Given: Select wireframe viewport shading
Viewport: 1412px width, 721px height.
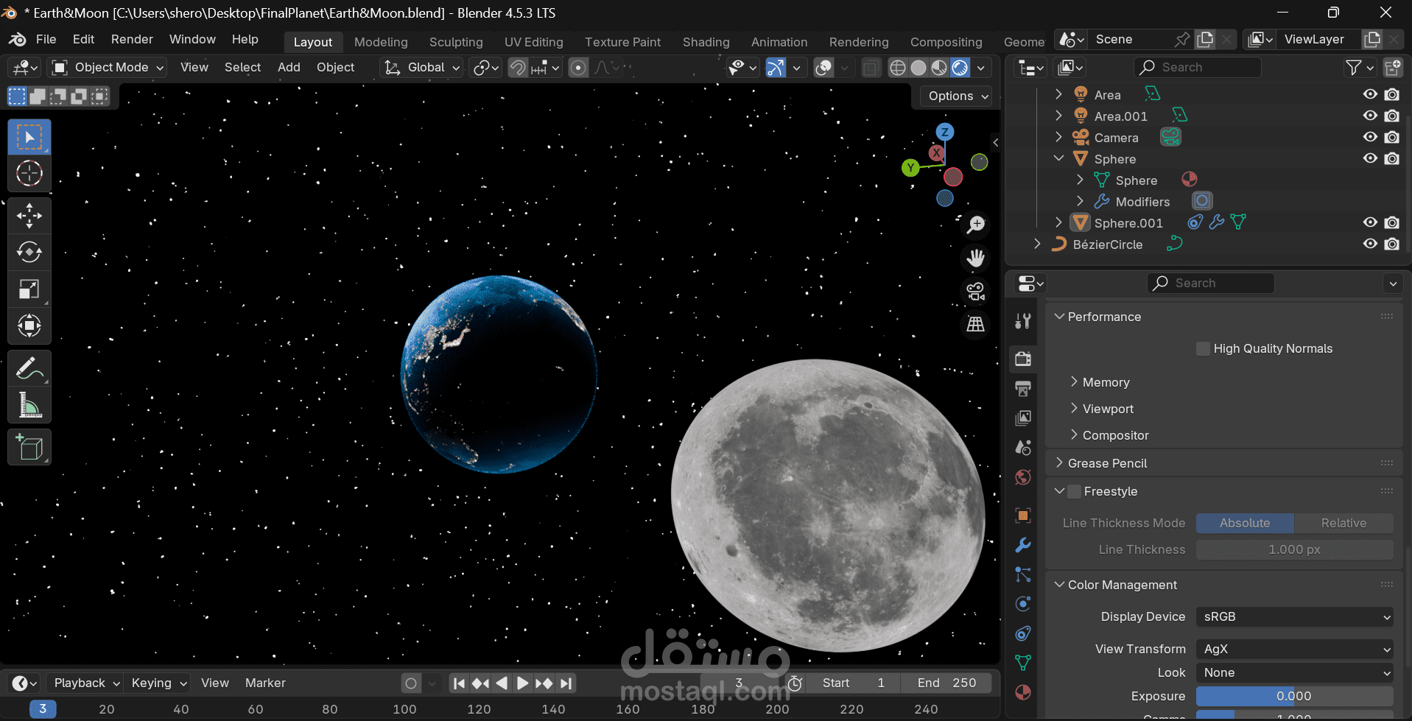Looking at the screenshot, I should [x=898, y=68].
